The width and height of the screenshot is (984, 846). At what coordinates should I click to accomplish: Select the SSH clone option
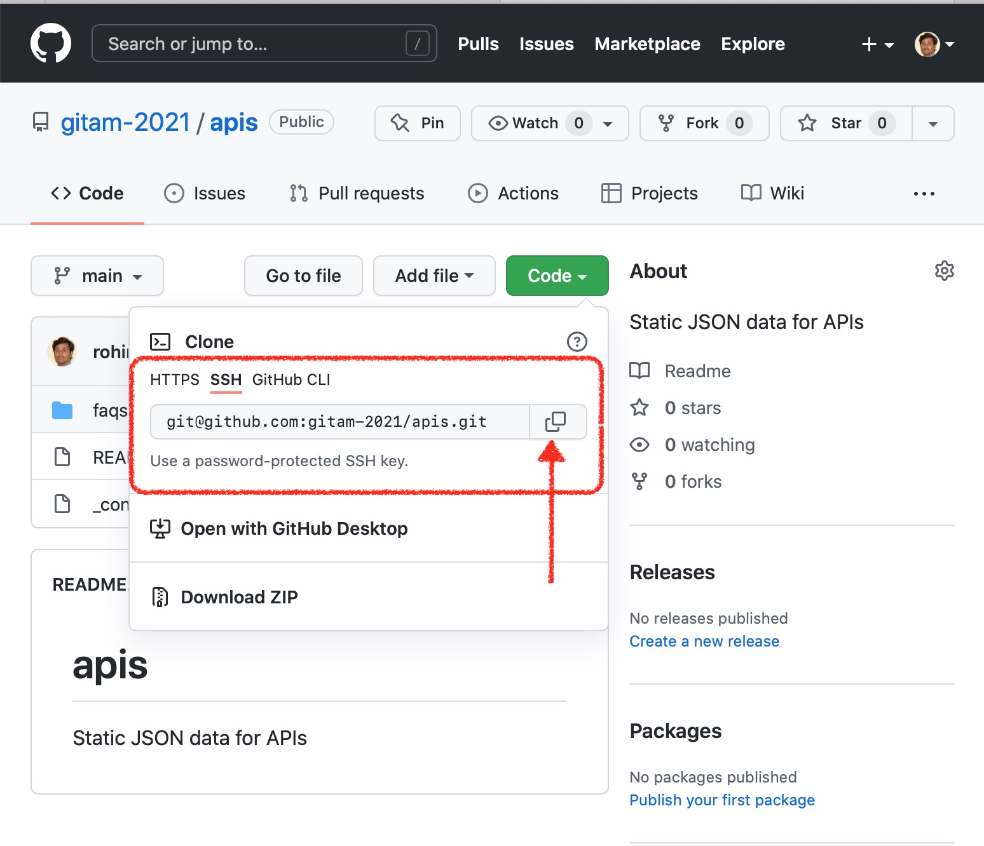pos(226,380)
